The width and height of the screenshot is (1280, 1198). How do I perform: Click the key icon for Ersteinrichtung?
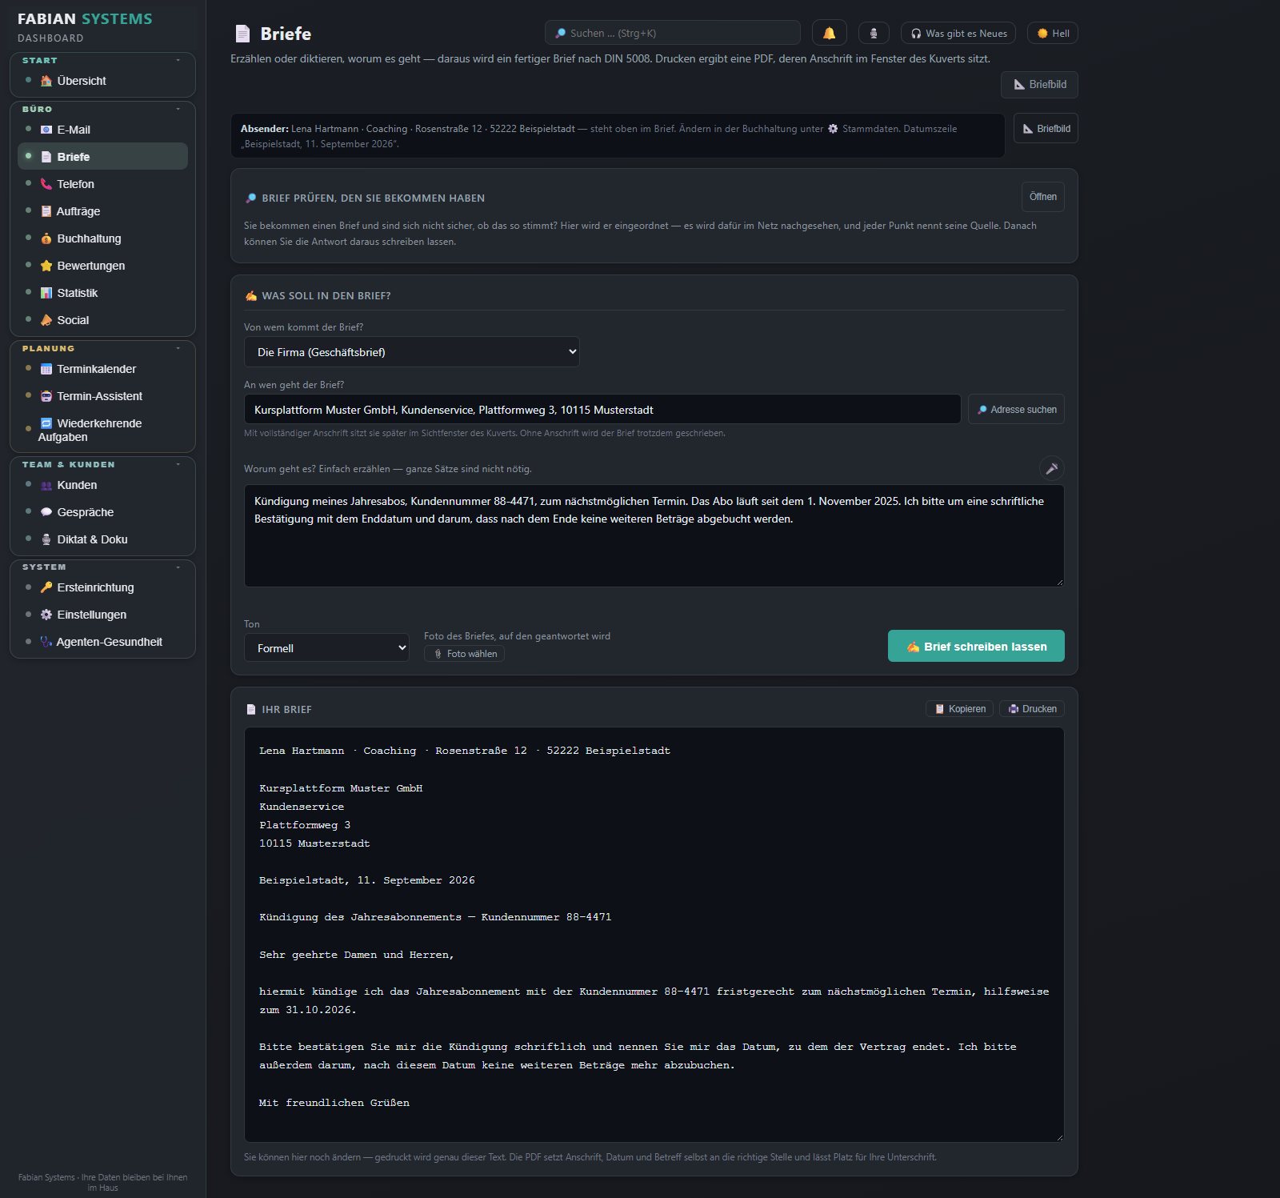46,587
